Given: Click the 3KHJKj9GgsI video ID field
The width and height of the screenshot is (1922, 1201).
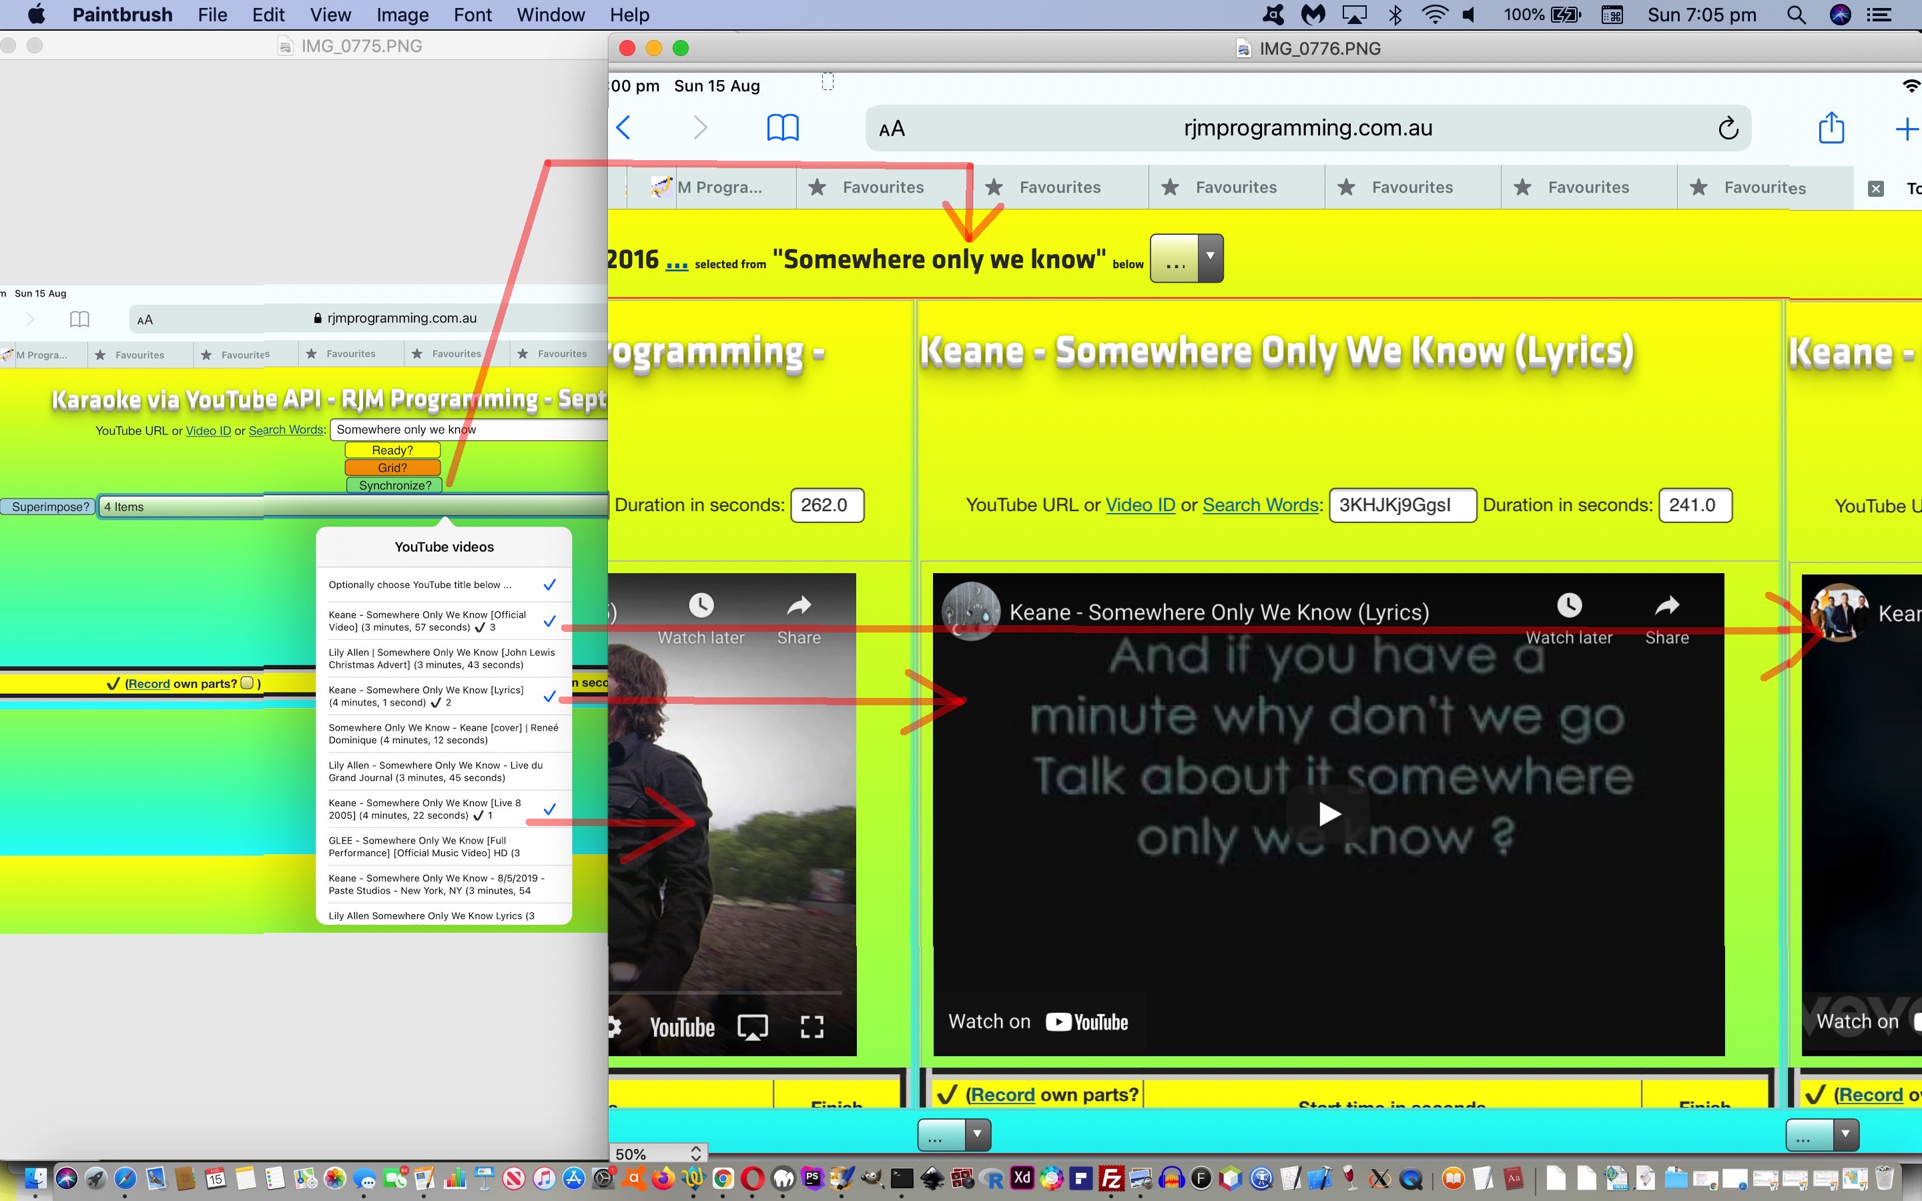Looking at the screenshot, I should (x=1403, y=505).
